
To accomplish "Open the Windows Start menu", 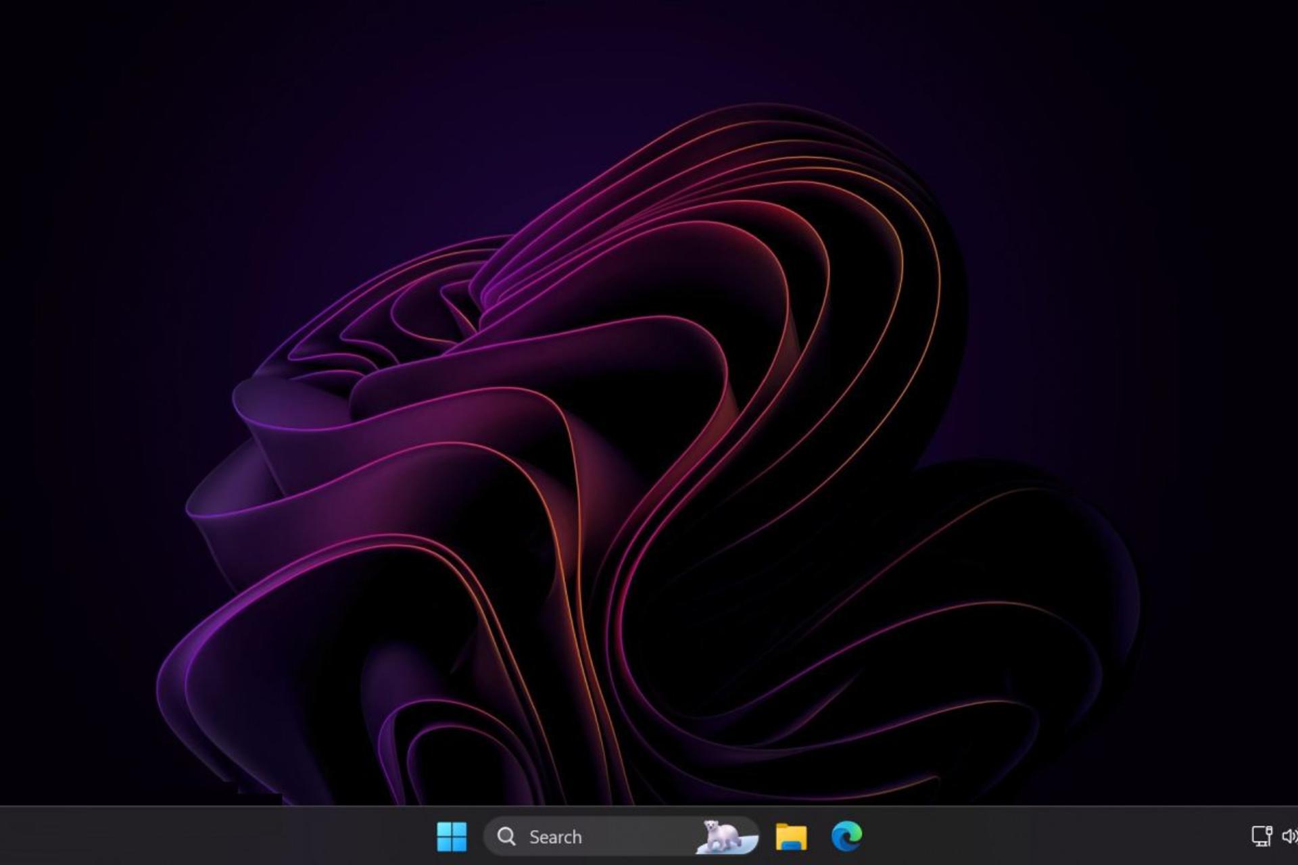I will tap(452, 837).
